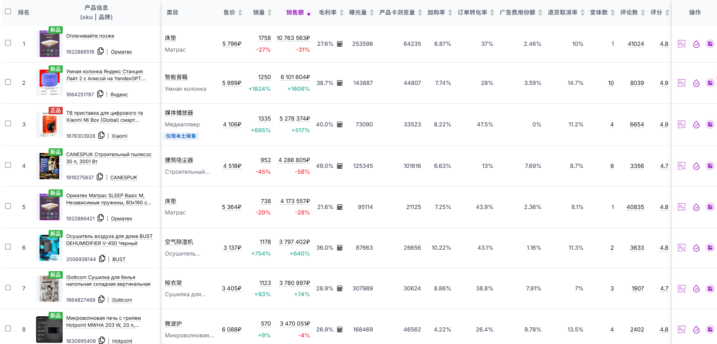
Task: Sort by 销售额 using its sort arrow
Action: click(x=309, y=13)
